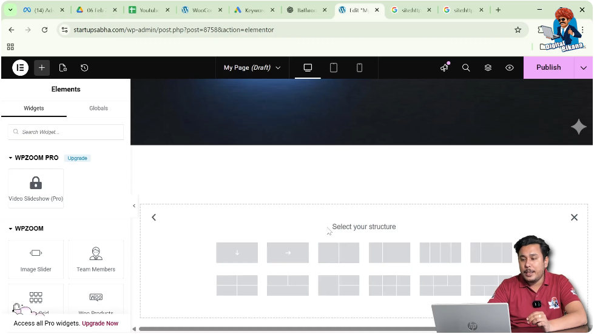Click the Add Element plus button
594x334 pixels.
[42, 68]
